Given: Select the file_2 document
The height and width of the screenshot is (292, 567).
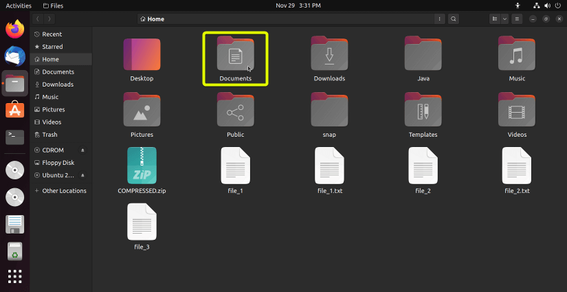Looking at the screenshot, I should click(423, 166).
